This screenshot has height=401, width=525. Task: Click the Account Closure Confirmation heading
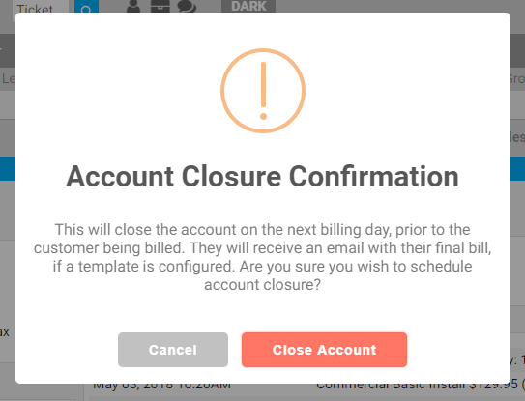(x=263, y=177)
